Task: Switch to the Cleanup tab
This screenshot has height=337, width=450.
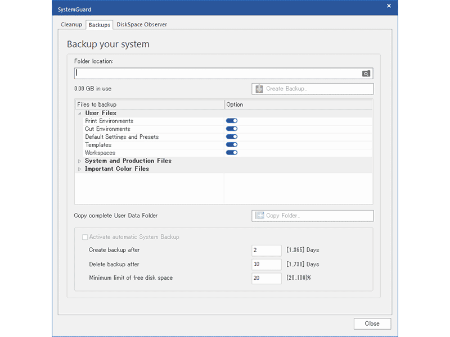Action: (x=71, y=25)
